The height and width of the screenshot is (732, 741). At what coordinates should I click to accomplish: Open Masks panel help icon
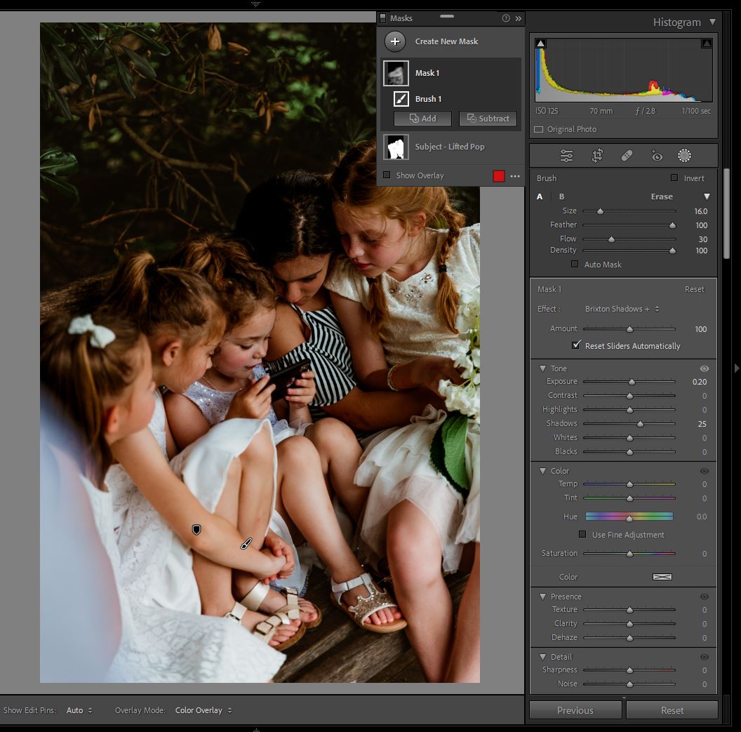505,18
